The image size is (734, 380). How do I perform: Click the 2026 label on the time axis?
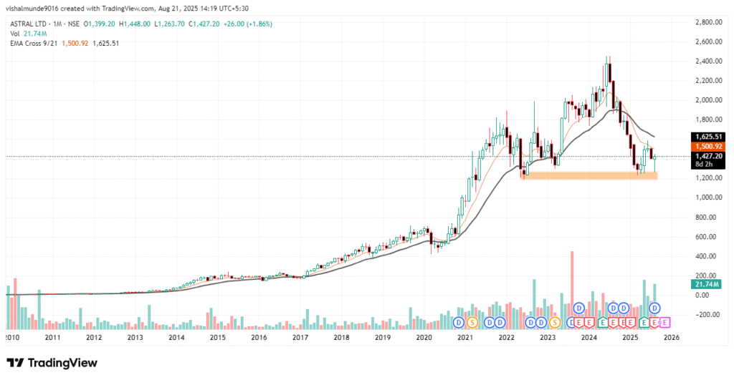tap(671, 337)
